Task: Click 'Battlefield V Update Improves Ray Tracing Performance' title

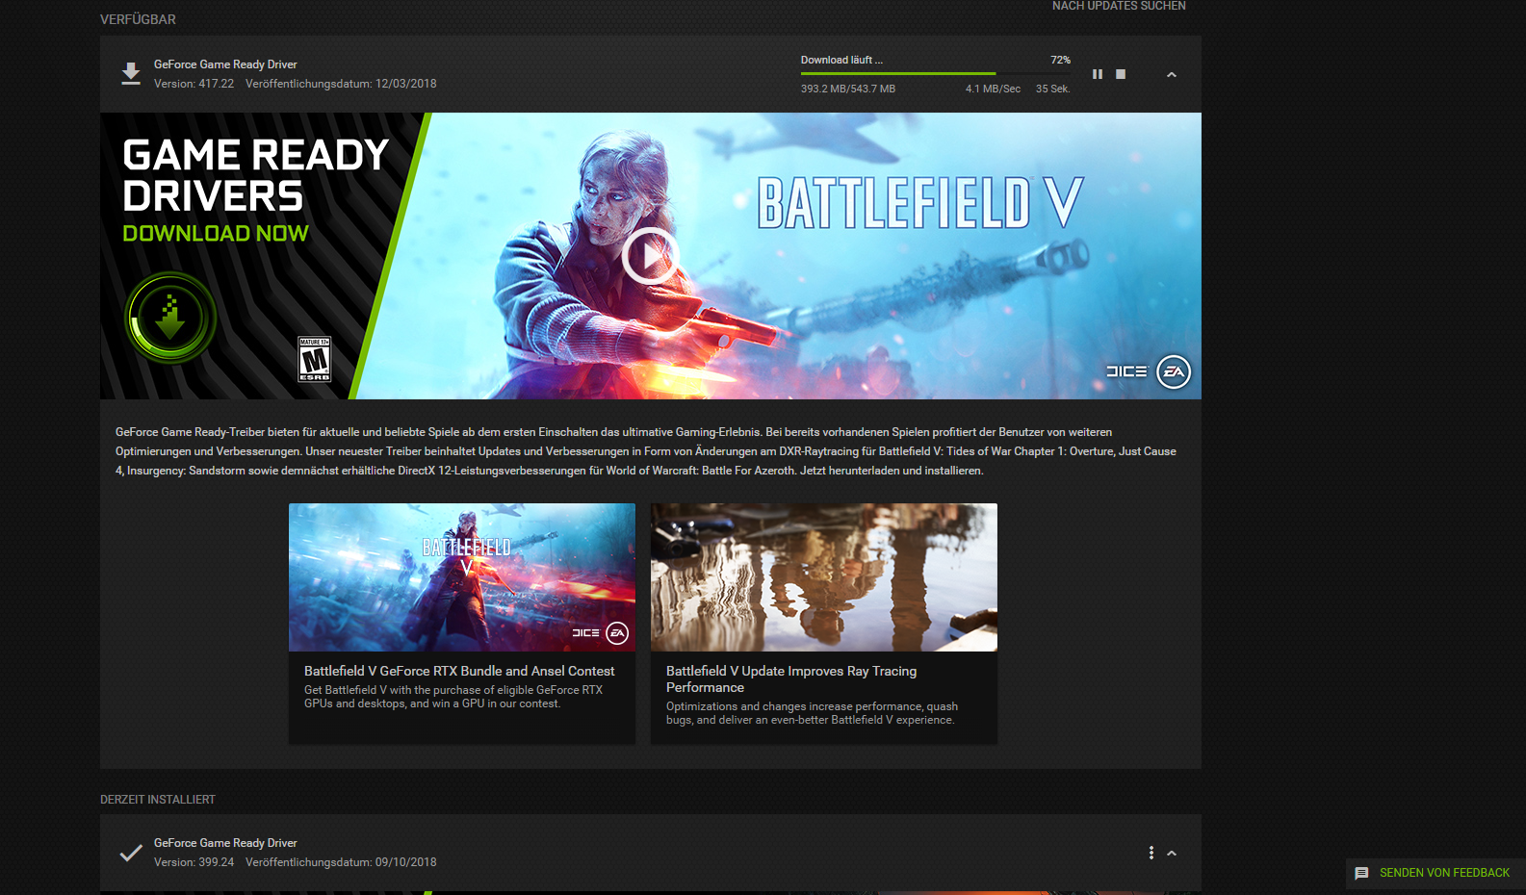Action: point(791,678)
